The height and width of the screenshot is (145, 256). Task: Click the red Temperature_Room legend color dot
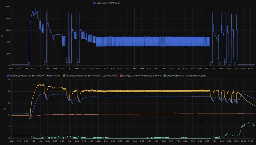pyautogui.click(x=121, y=76)
